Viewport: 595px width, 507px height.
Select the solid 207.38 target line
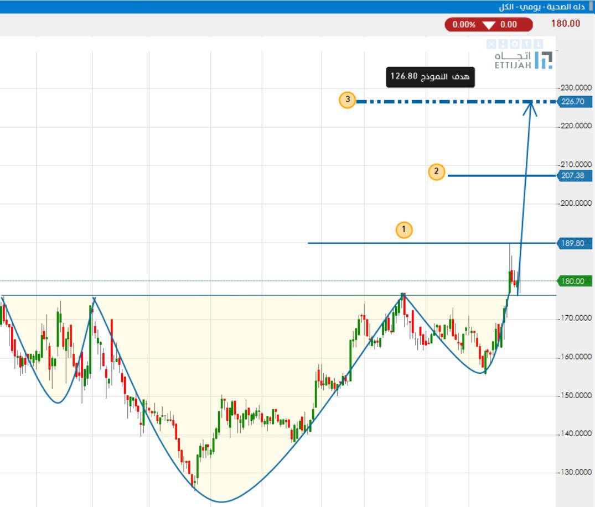click(501, 175)
